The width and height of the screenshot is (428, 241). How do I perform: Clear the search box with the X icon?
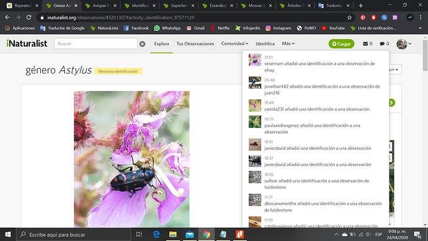click(x=142, y=43)
